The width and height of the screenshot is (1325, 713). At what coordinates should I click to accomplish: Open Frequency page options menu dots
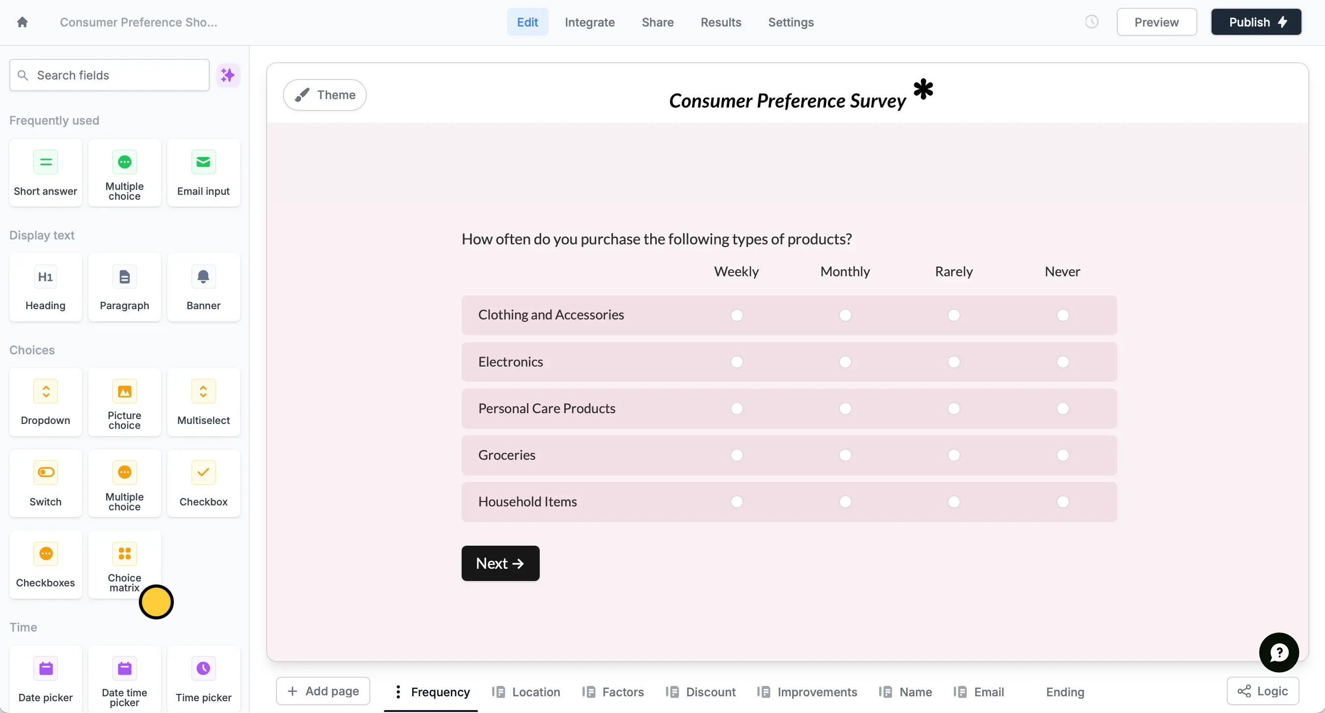click(398, 692)
